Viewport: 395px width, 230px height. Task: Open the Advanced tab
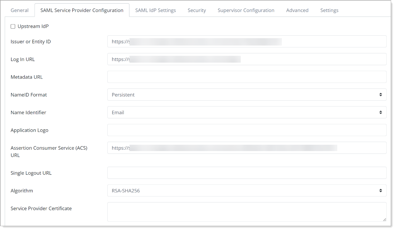pyautogui.click(x=297, y=10)
